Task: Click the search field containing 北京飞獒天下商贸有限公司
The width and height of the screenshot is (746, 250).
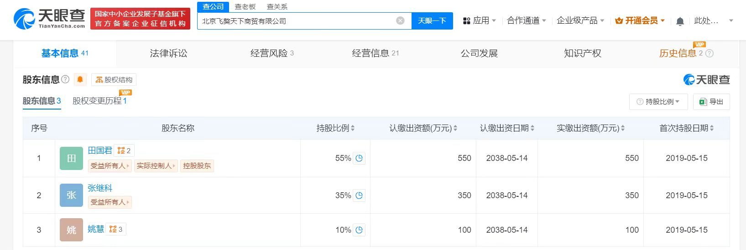Action: pos(304,20)
